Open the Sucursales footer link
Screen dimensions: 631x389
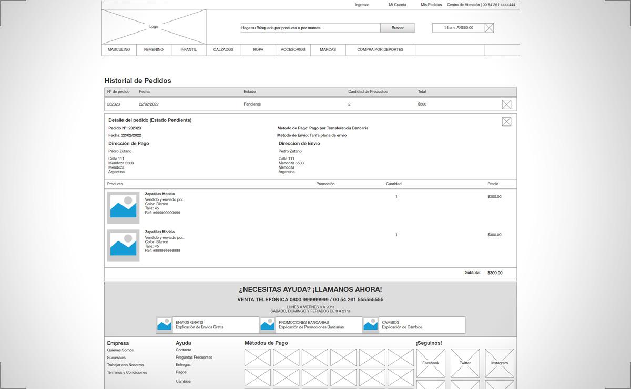(x=116, y=358)
